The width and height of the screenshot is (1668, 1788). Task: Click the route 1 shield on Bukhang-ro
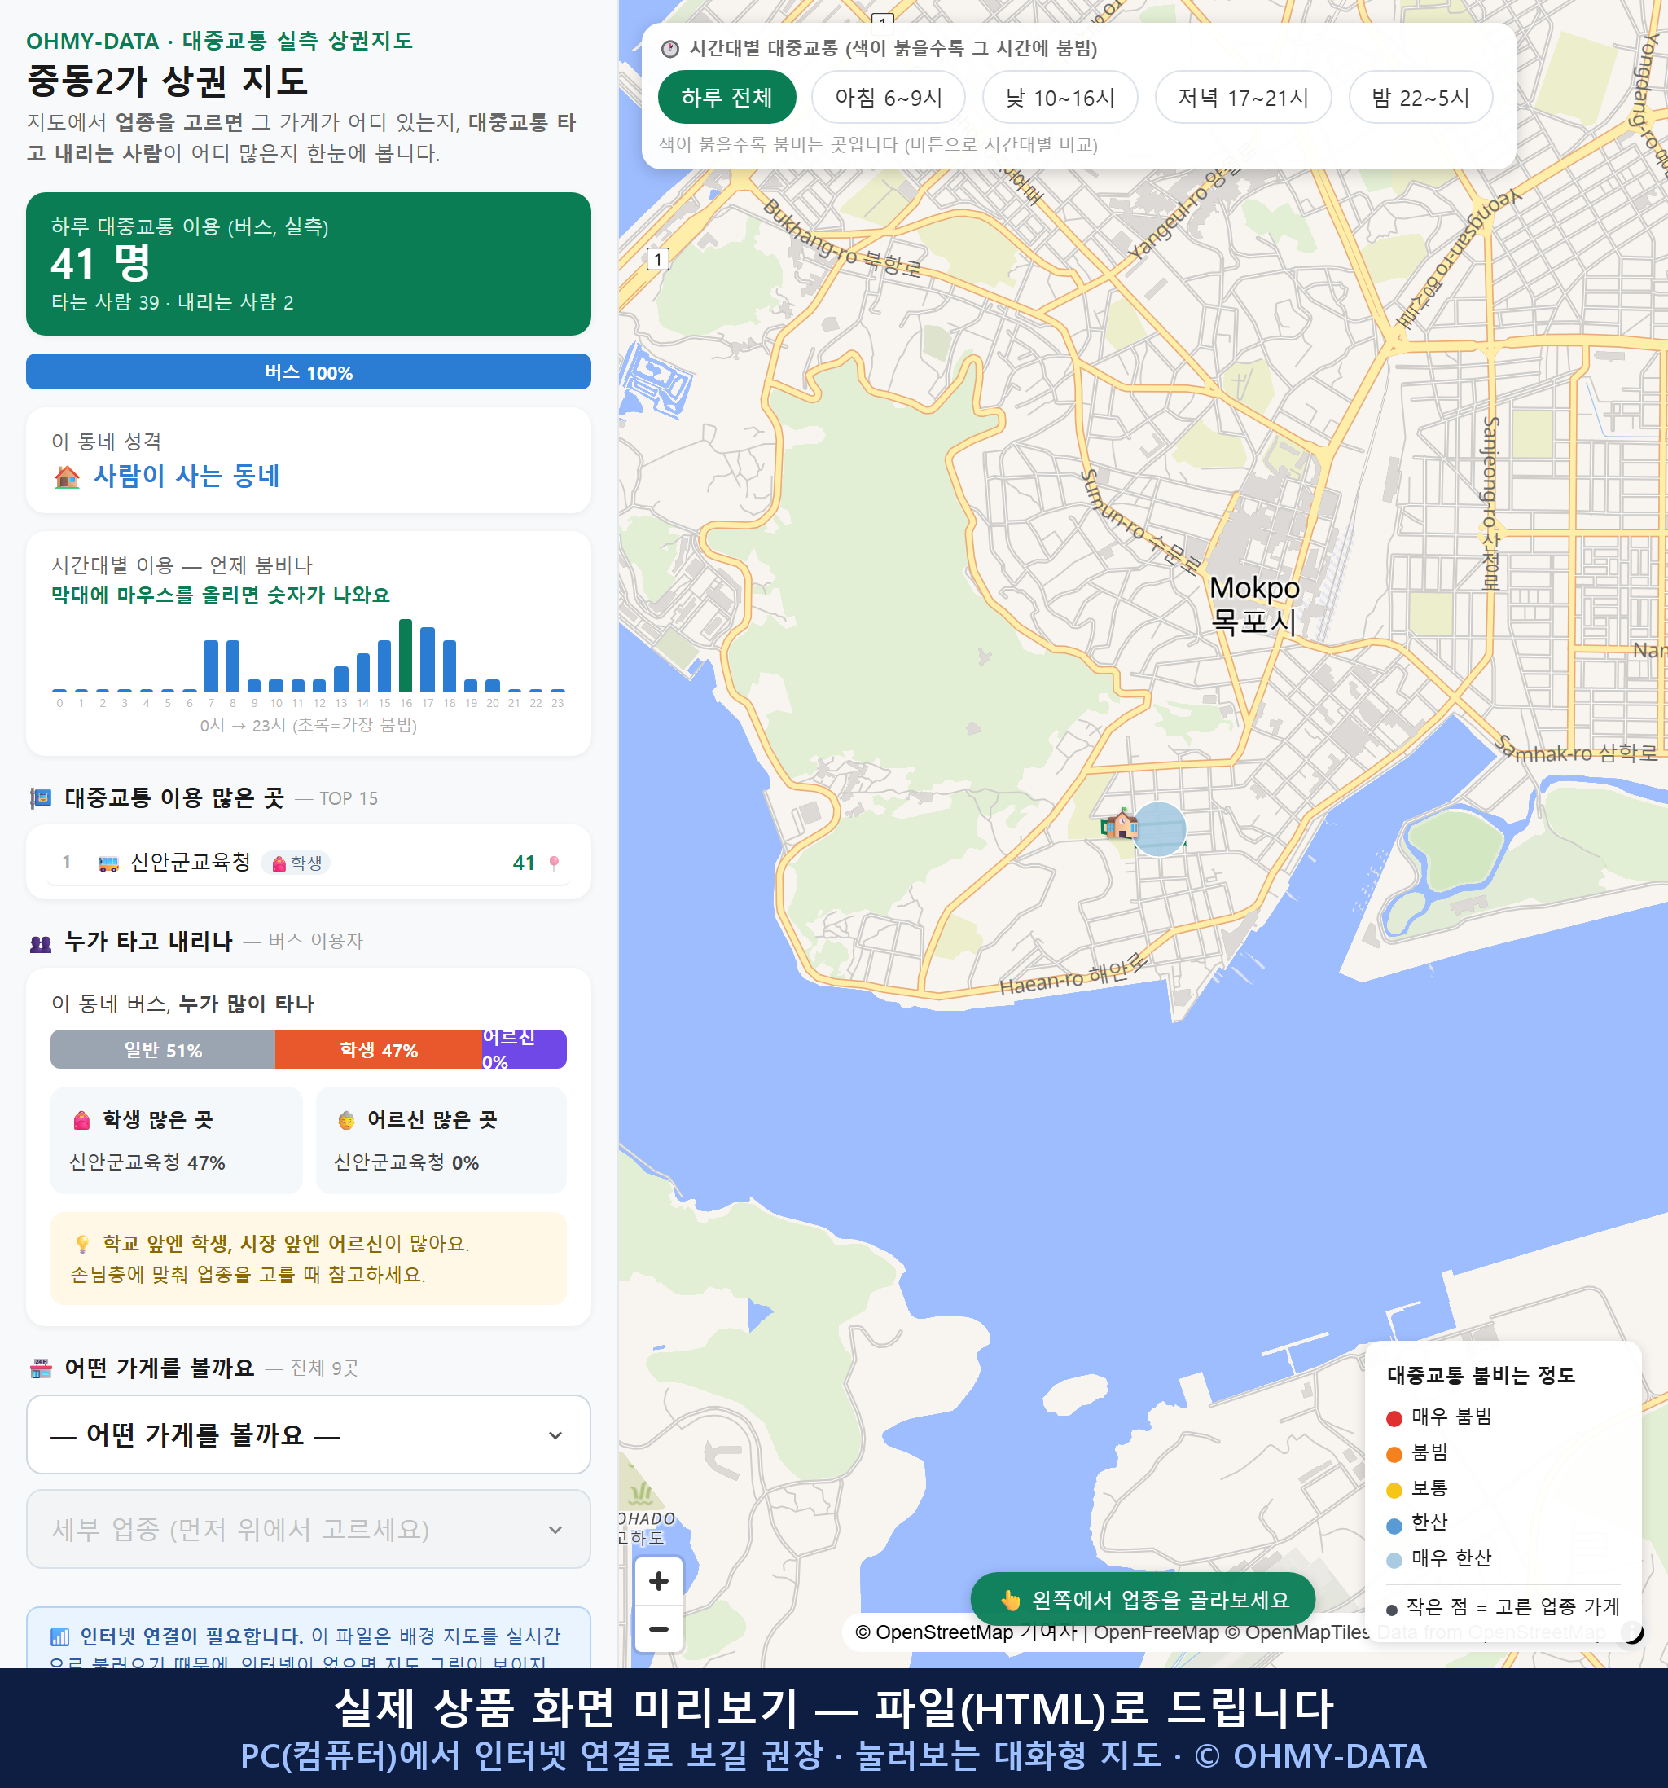(x=658, y=259)
